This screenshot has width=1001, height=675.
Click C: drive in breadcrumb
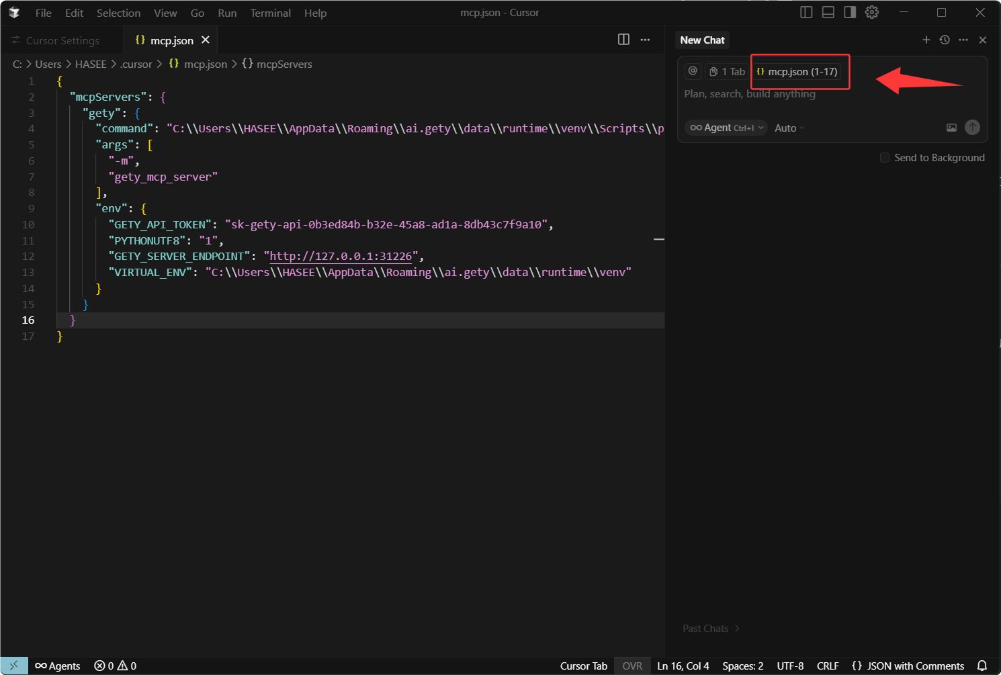[x=17, y=64]
